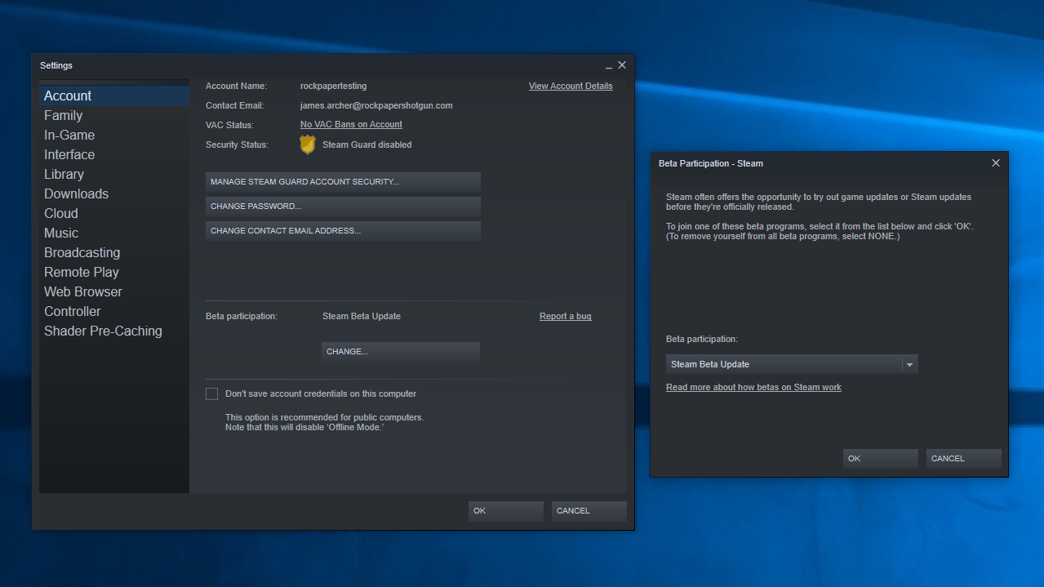Click the Steam Guard shield icon

pyautogui.click(x=308, y=145)
